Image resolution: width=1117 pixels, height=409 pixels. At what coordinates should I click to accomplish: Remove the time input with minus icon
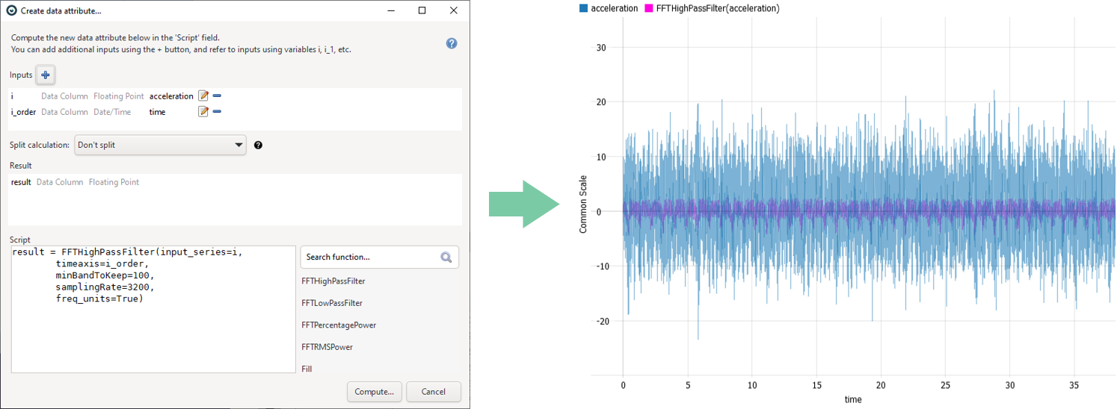pos(217,112)
